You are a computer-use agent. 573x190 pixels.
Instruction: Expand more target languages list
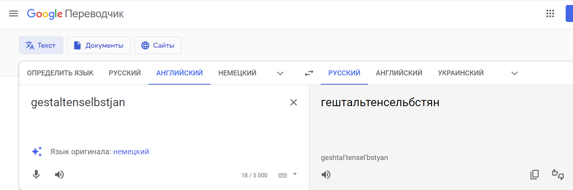pos(514,73)
